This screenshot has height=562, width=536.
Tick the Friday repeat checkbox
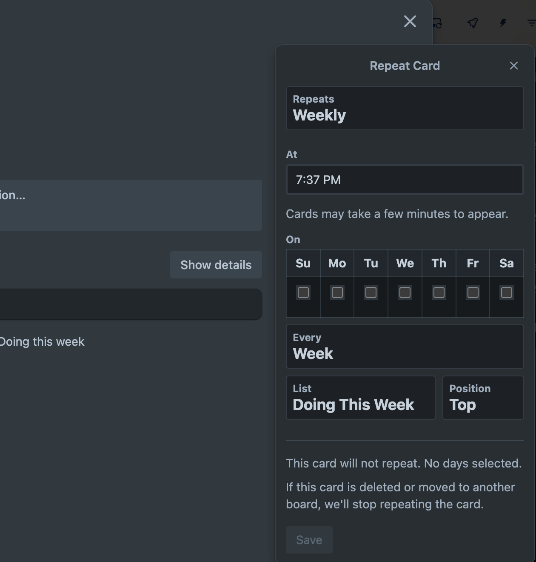473,292
